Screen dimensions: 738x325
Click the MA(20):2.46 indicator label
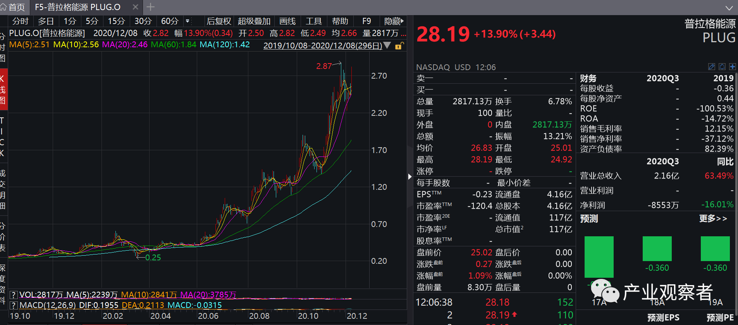click(x=125, y=45)
